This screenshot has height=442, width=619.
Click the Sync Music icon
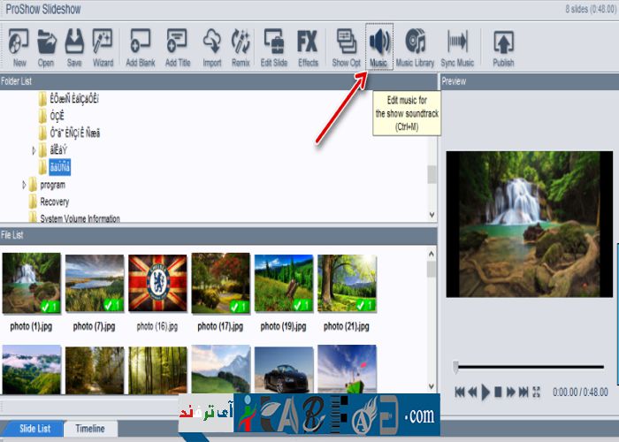pos(458,47)
